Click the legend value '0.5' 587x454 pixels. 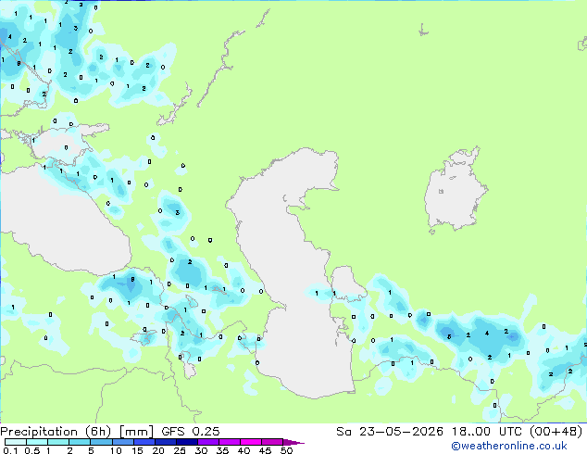(x=32, y=450)
